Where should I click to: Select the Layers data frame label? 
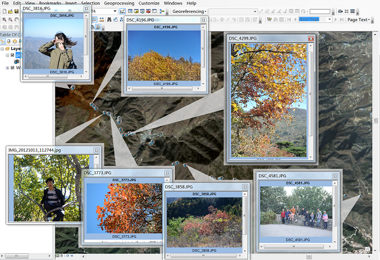coord(15,49)
